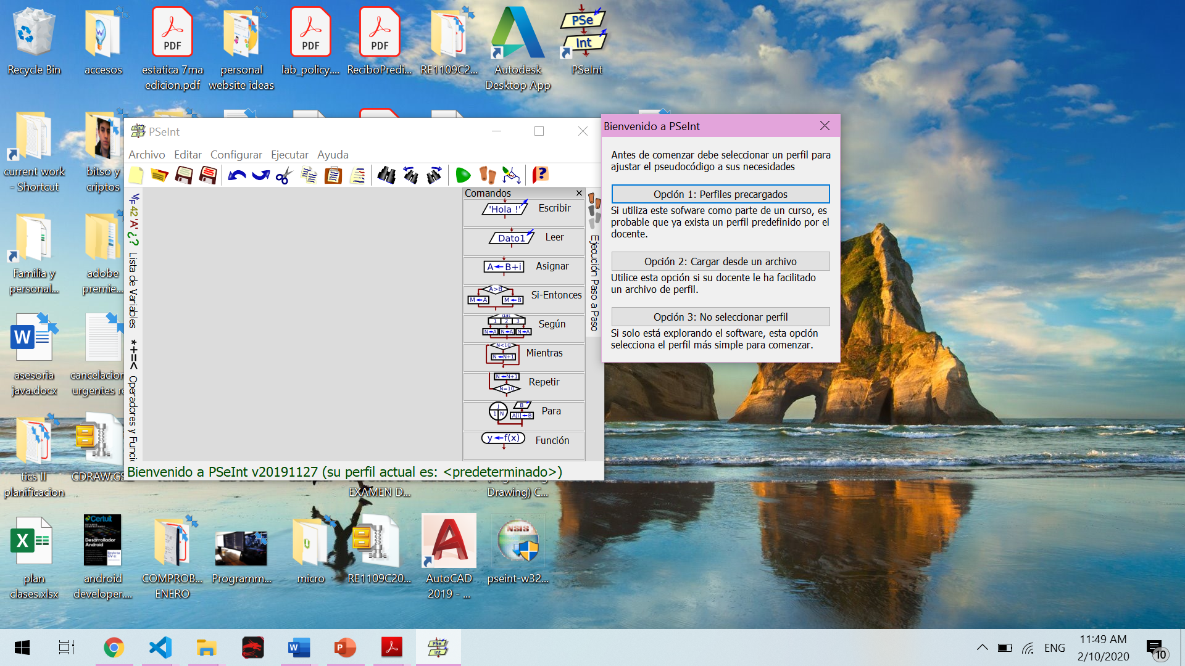This screenshot has width=1185, height=666.
Task: Open the Ejecutar menu
Action: [x=289, y=155]
